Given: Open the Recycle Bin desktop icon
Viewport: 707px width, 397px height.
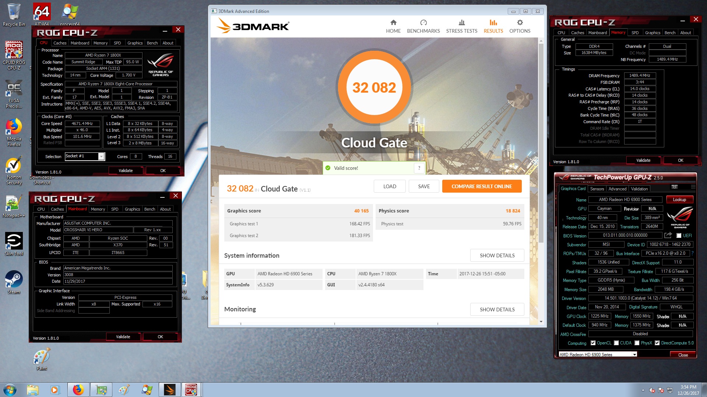Looking at the screenshot, I should [x=14, y=15].
